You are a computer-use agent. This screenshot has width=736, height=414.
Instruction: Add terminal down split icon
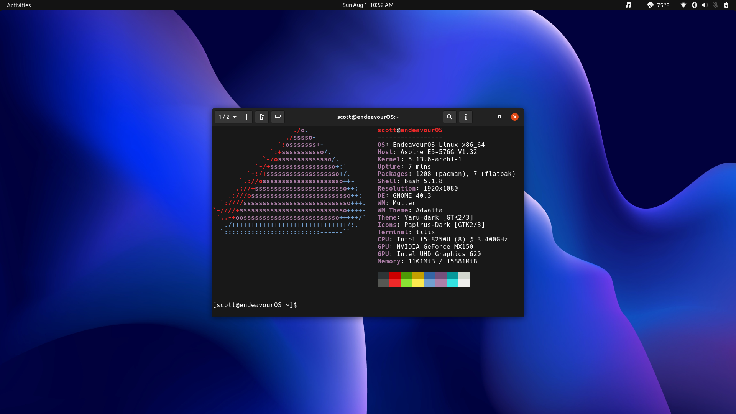[278, 117]
